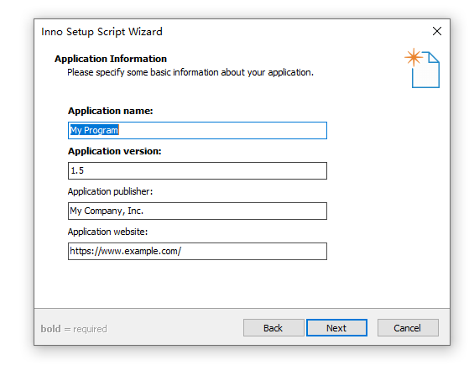Click the "Application name:" label
Image resolution: width=469 pixels, height=365 pixels.
pos(111,111)
